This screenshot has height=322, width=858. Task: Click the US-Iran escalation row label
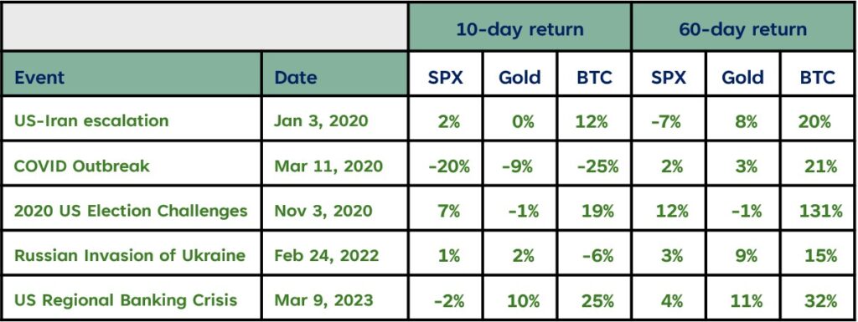132,119
